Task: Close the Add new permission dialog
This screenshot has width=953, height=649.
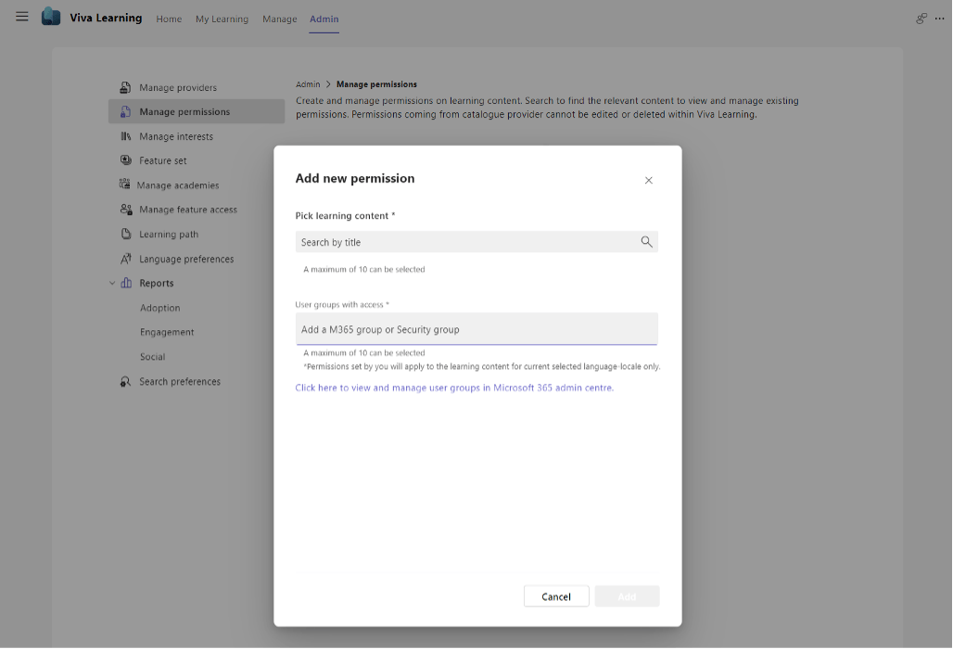Action: (x=649, y=181)
